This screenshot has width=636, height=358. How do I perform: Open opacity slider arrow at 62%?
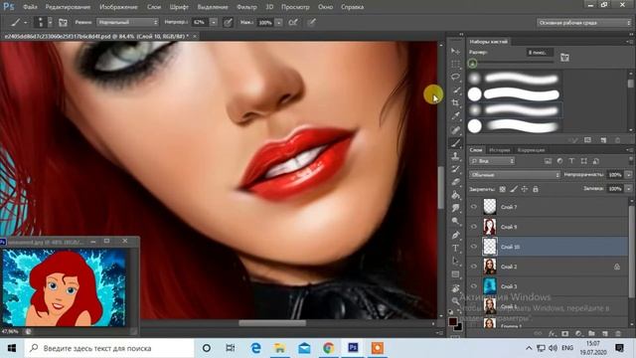point(214,22)
